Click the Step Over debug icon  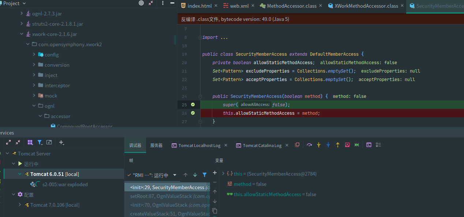[x=309, y=145]
